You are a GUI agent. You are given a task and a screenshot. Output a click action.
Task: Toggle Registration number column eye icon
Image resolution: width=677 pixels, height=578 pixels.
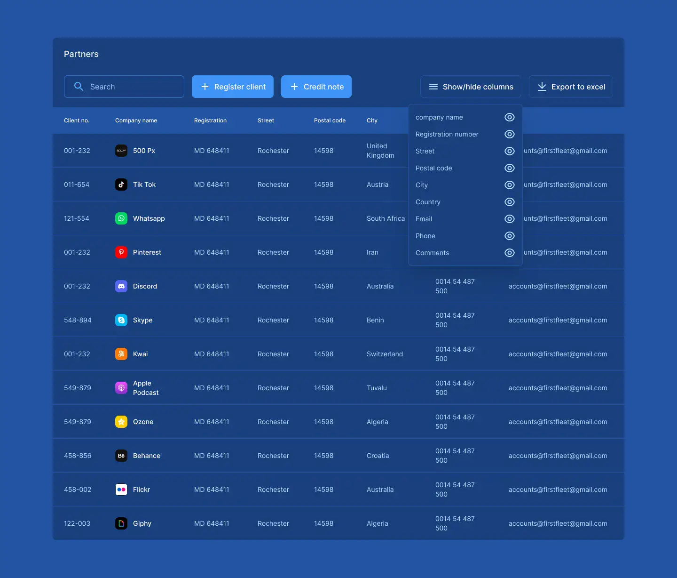pyautogui.click(x=510, y=134)
